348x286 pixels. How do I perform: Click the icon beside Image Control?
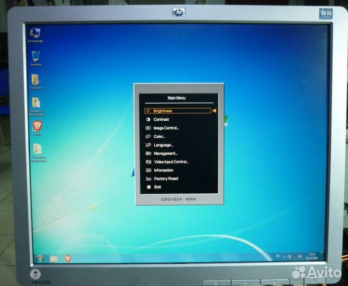pos(148,128)
